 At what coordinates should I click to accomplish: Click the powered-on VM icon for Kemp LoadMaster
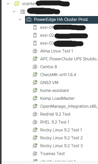(35, 98)
